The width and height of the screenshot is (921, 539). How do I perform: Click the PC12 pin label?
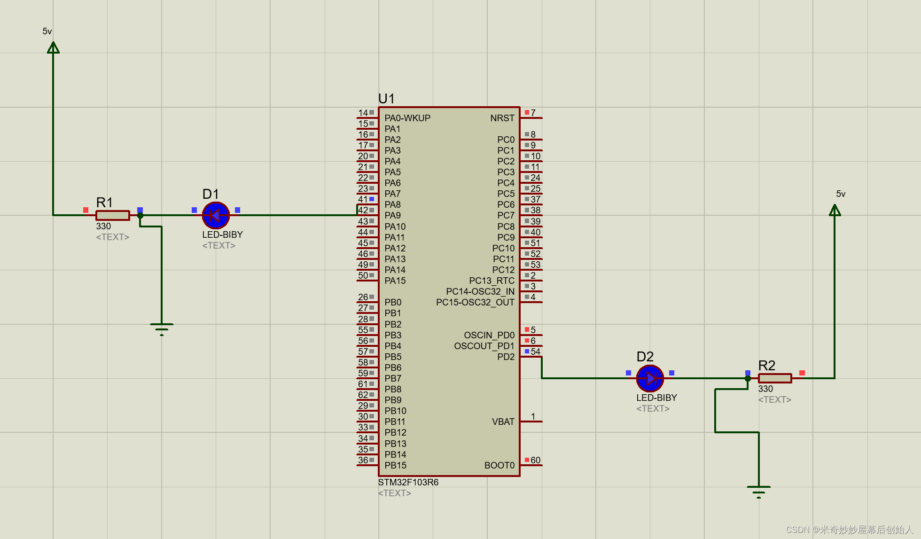[x=503, y=270]
